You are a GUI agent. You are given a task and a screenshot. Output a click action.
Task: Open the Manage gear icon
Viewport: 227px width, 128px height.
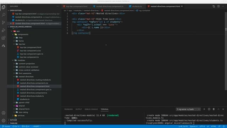pyautogui.click(x=4, y=121)
